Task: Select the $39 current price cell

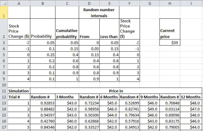Action: 170,43
